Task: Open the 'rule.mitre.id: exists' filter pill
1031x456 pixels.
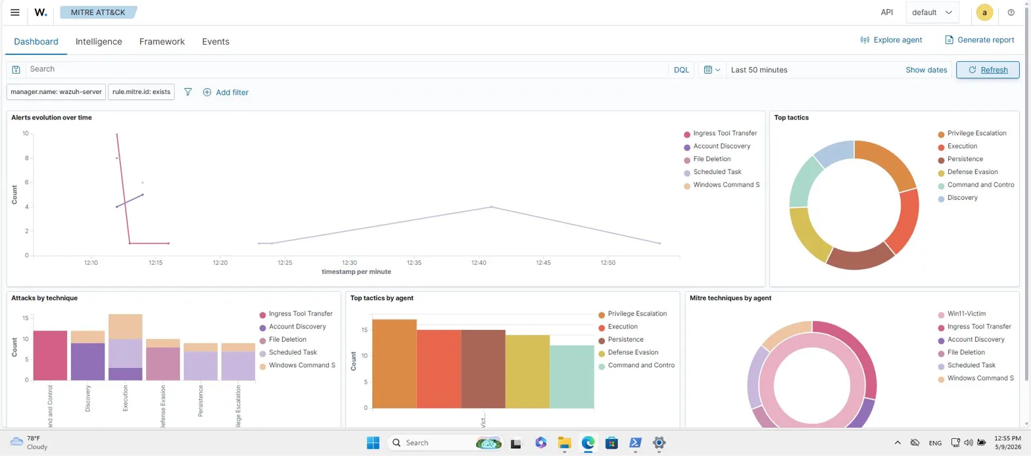Action: [141, 92]
